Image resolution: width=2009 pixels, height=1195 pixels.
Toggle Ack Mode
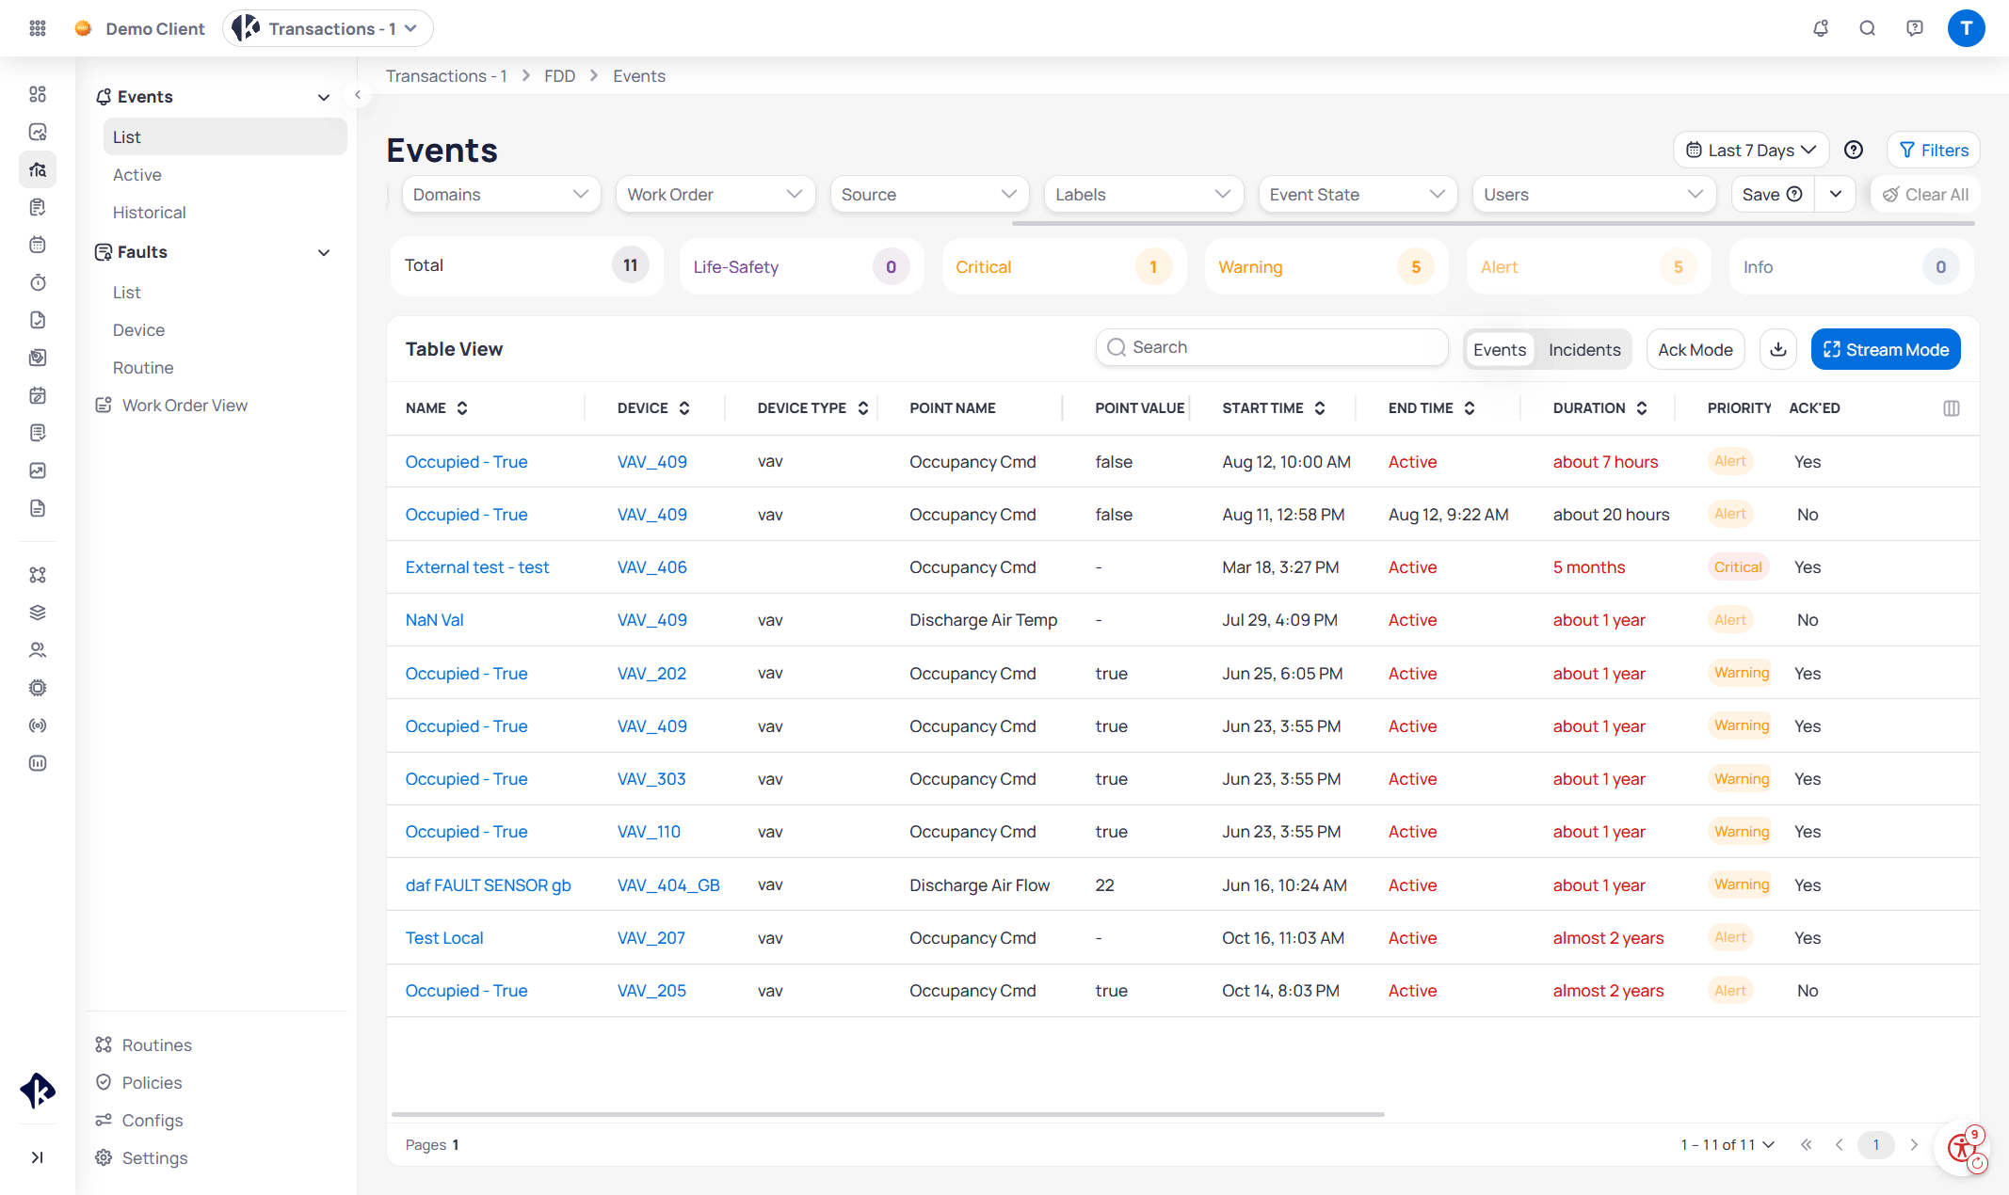[1696, 350]
